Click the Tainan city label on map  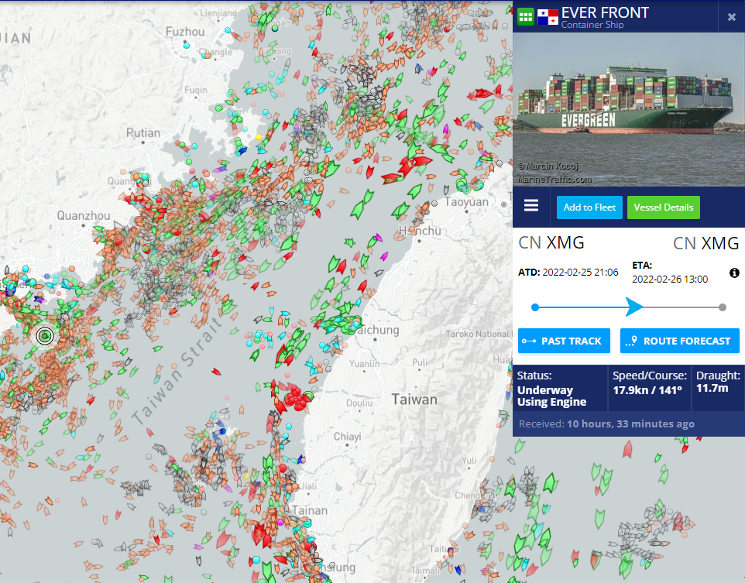[x=310, y=511]
